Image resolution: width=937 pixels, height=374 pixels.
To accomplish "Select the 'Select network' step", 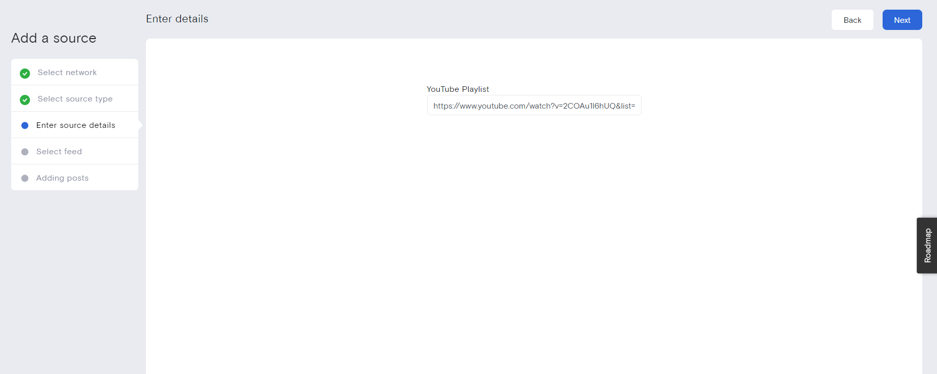I will coord(75,72).
